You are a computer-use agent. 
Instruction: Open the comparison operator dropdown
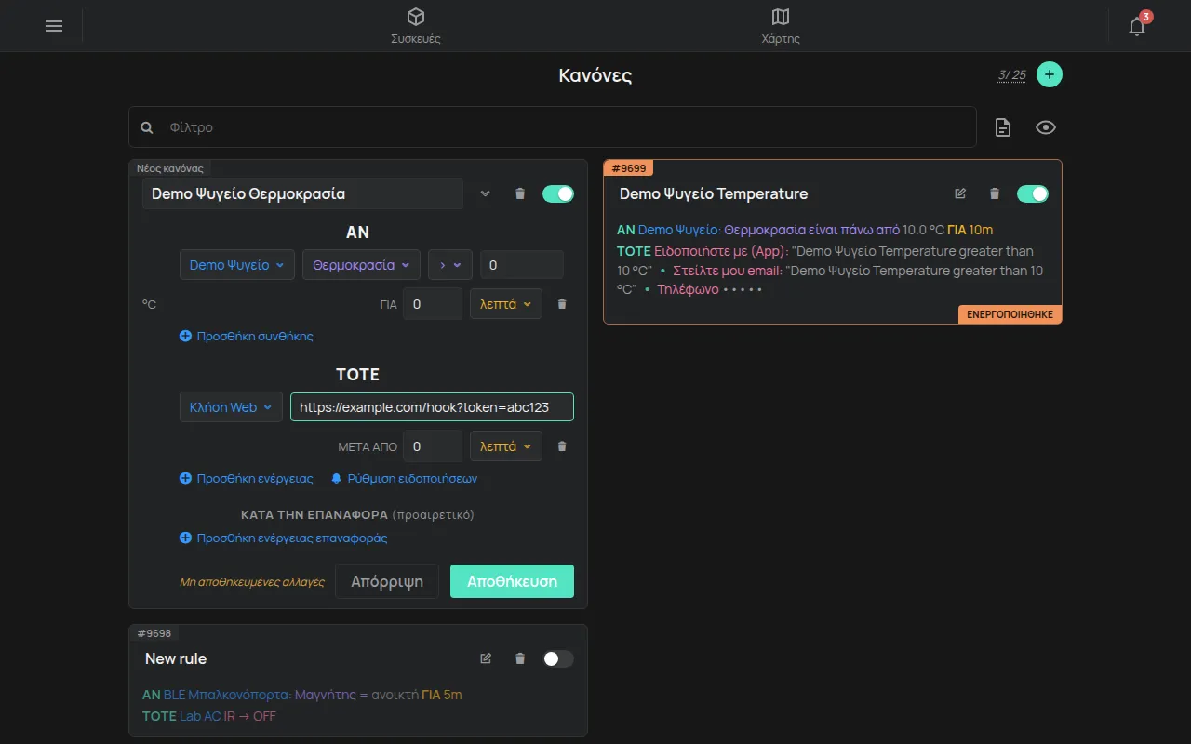[x=450, y=265]
